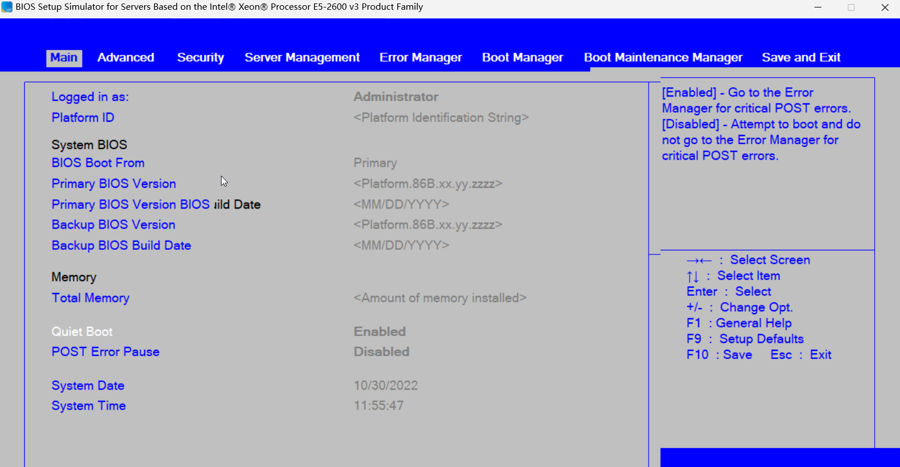Image resolution: width=900 pixels, height=467 pixels.
Task: Click the System BIOS heading
Action: pos(89,145)
